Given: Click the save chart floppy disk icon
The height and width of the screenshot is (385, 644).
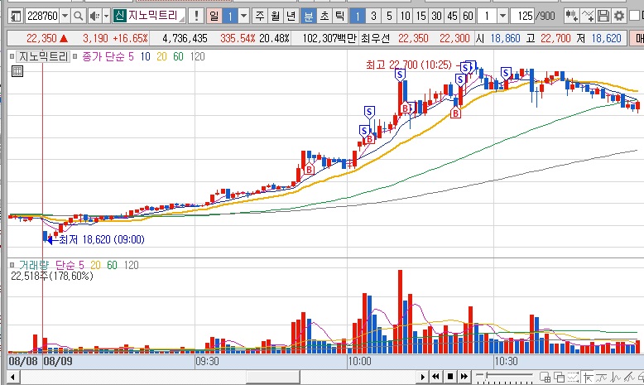Looking at the screenshot, I should click(603, 16).
